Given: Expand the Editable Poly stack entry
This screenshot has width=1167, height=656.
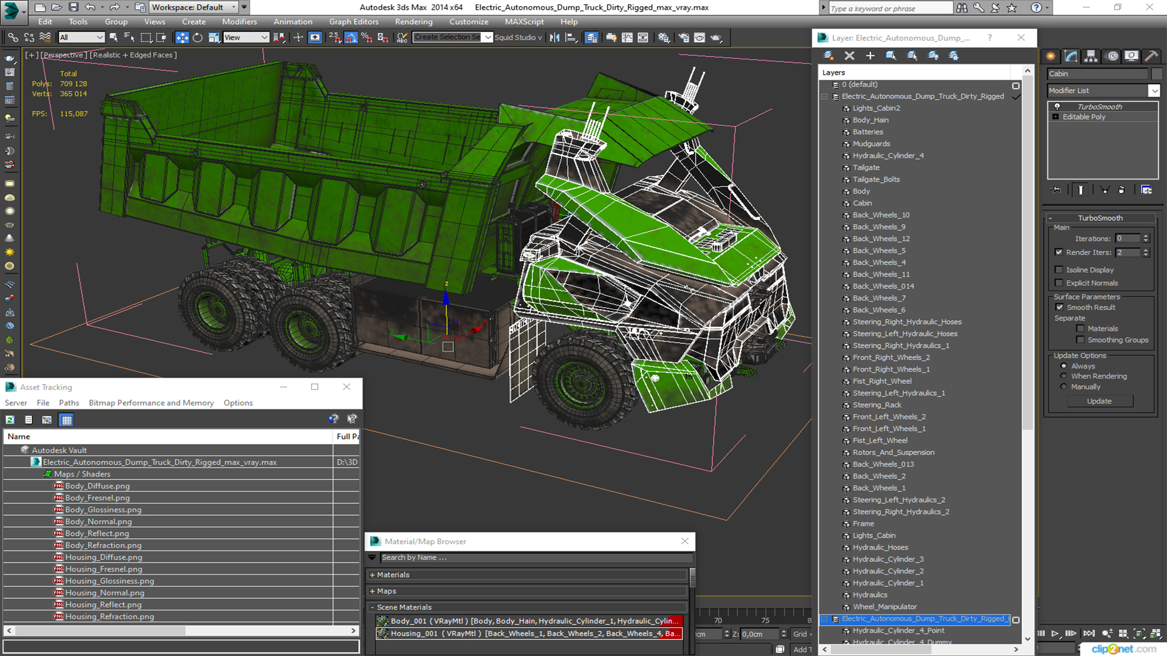Looking at the screenshot, I should pos(1056,117).
